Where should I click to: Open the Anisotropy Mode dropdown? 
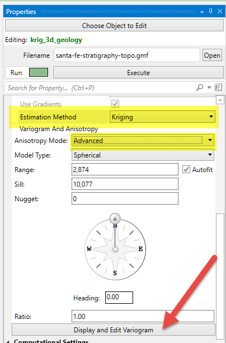click(143, 141)
